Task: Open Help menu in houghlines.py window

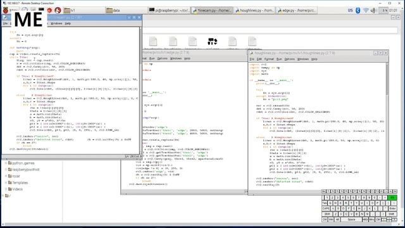Action: (314, 59)
